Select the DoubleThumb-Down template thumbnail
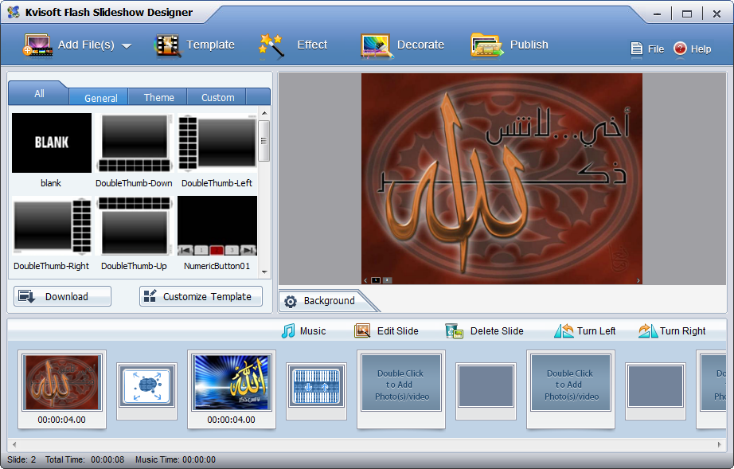Image resolution: width=734 pixels, height=469 pixels. pyautogui.click(x=135, y=143)
